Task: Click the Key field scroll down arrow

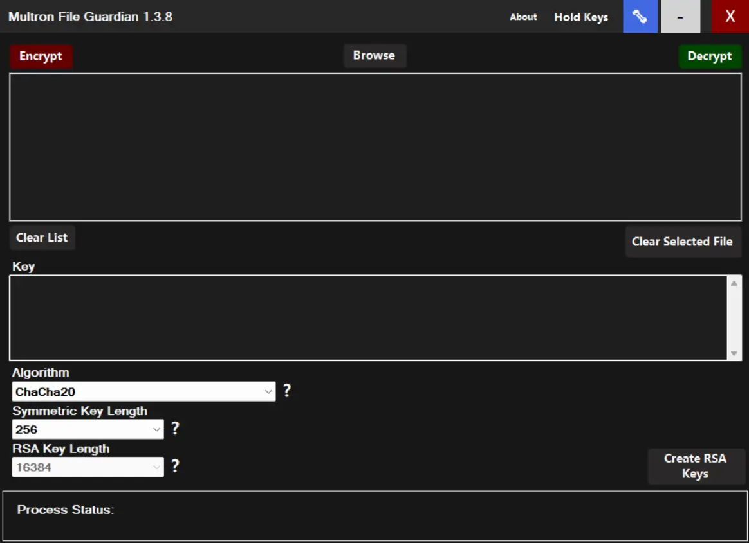Action: (734, 353)
